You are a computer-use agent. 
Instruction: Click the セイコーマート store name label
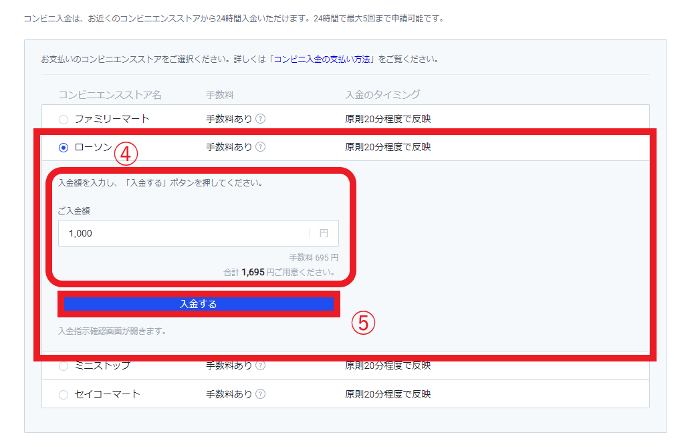pyautogui.click(x=107, y=394)
